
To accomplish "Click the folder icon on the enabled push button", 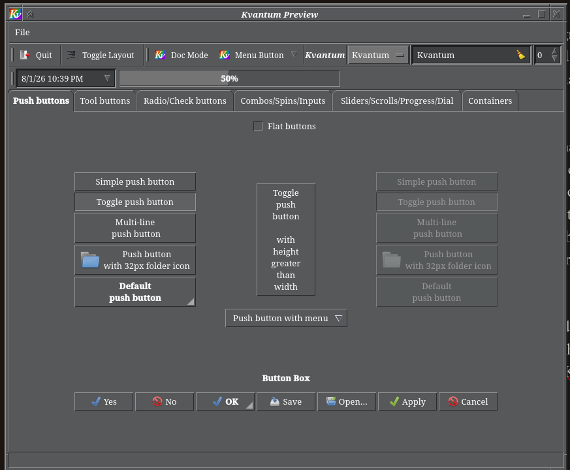I will coord(90,260).
